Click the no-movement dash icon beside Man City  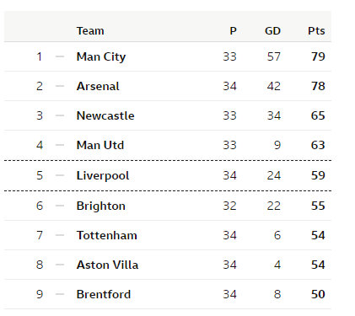[x=60, y=56]
